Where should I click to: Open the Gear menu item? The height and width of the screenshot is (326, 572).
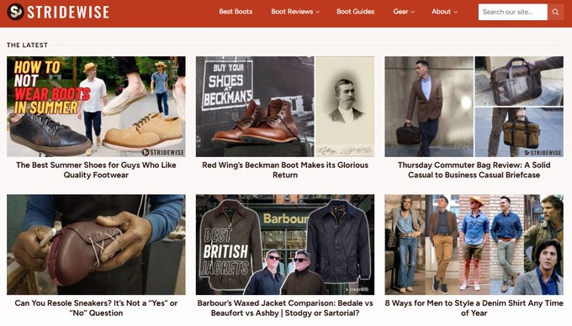[400, 12]
